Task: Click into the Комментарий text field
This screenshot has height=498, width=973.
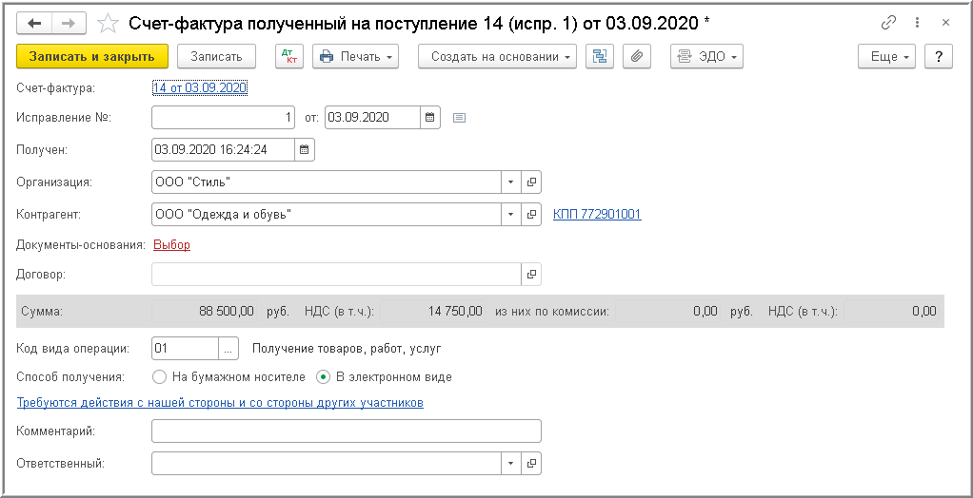Action: [346, 431]
